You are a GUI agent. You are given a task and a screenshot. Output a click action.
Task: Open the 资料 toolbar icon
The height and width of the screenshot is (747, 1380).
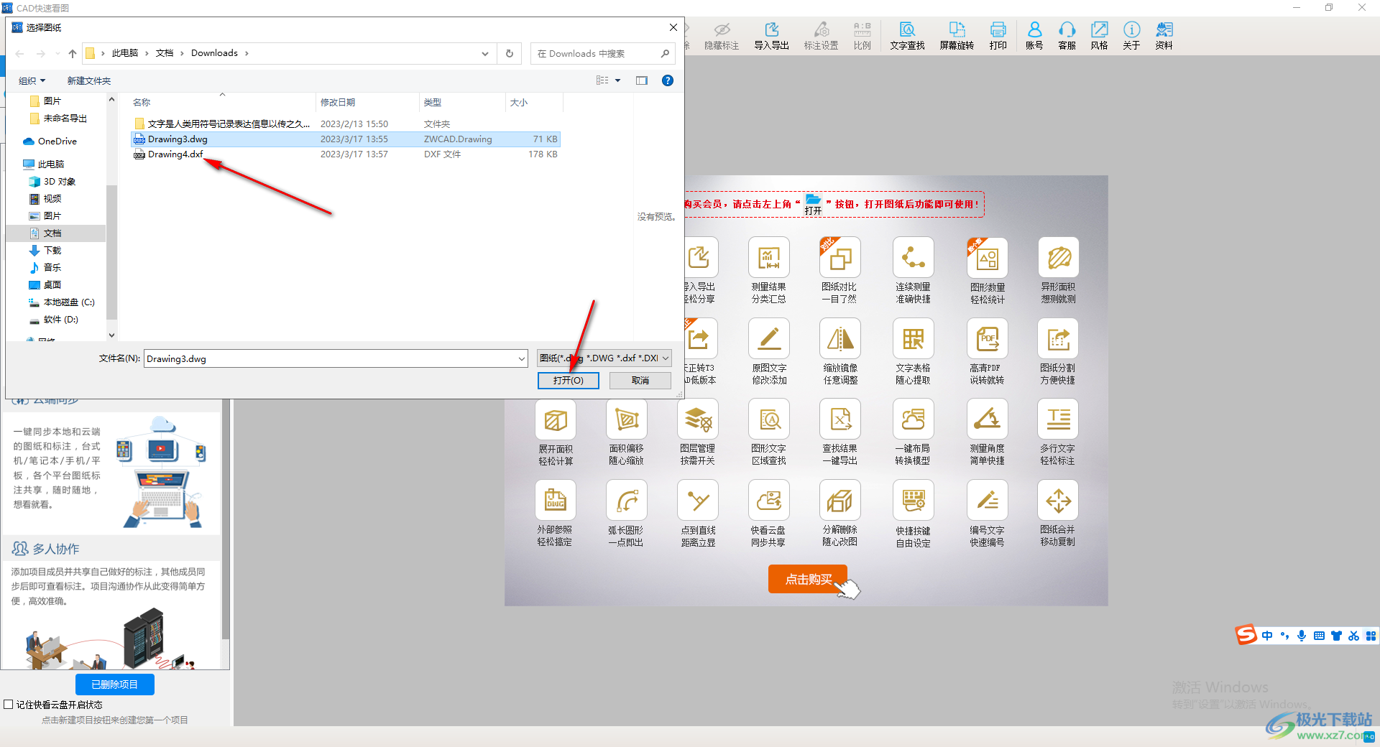pyautogui.click(x=1164, y=35)
